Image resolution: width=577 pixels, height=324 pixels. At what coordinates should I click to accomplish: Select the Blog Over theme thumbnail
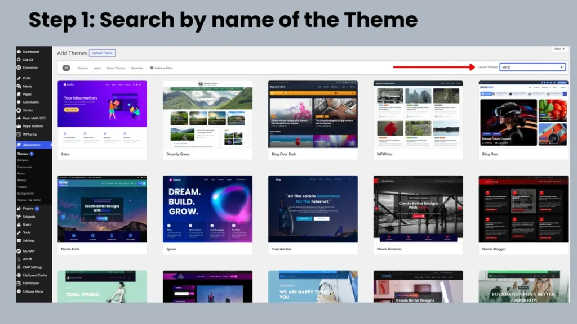tap(523, 115)
